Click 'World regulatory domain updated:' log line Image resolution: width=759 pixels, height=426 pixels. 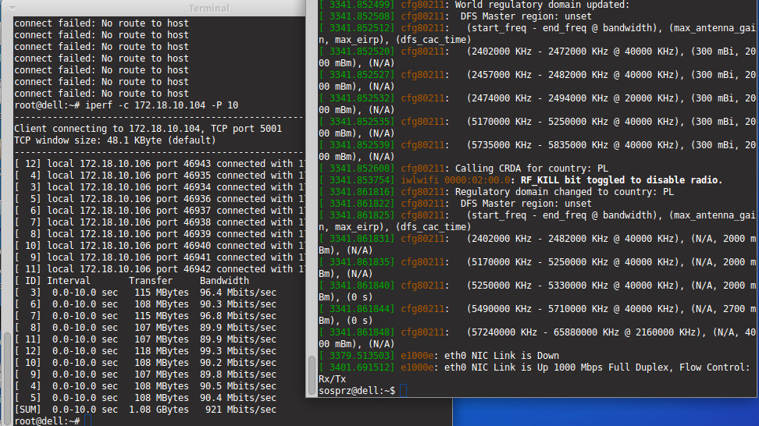point(475,5)
